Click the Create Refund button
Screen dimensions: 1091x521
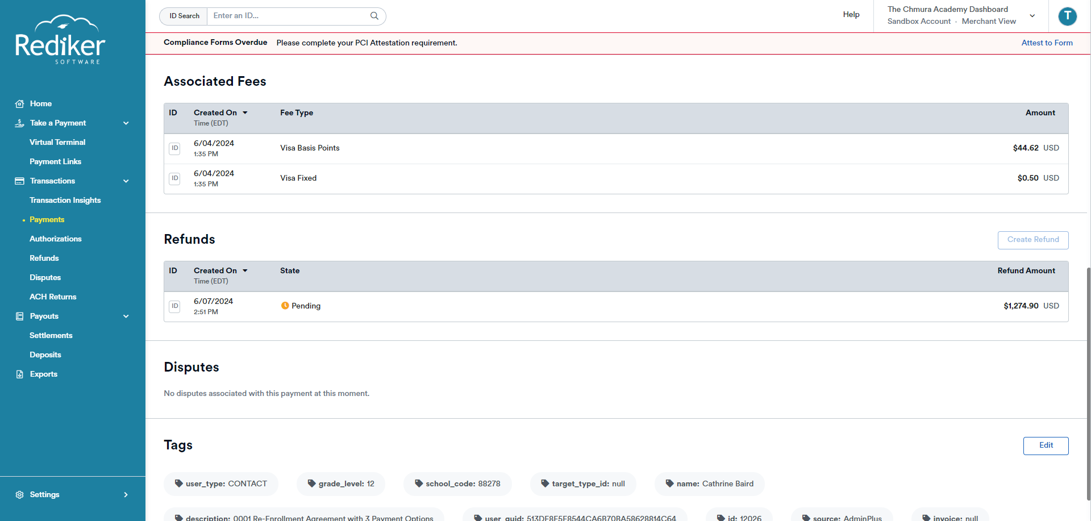click(1033, 240)
